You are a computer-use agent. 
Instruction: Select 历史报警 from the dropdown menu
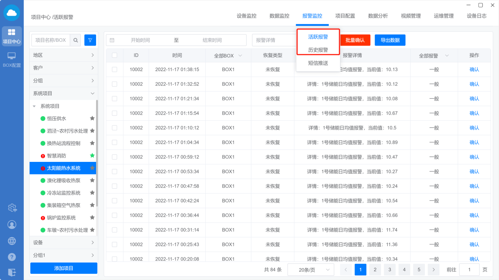click(x=318, y=50)
